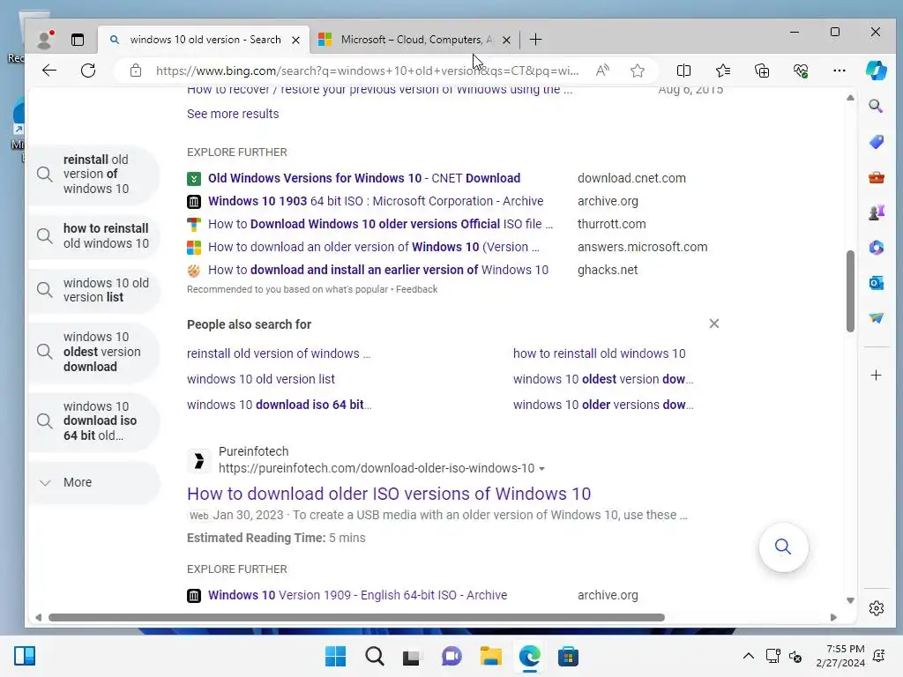The height and width of the screenshot is (677, 903).
Task: Open How to download older ISO versions title
Action: click(x=389, y=494)
